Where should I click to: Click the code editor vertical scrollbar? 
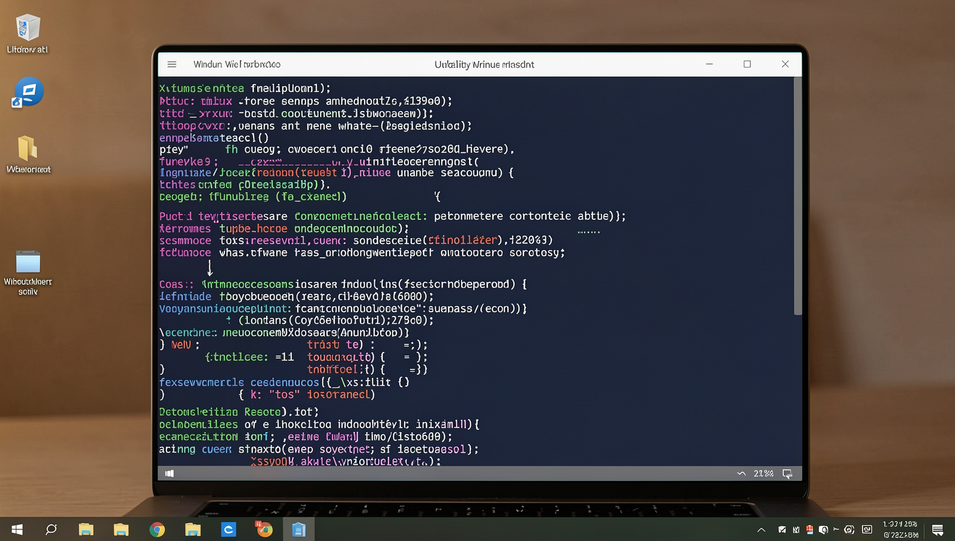pos(797,197)
